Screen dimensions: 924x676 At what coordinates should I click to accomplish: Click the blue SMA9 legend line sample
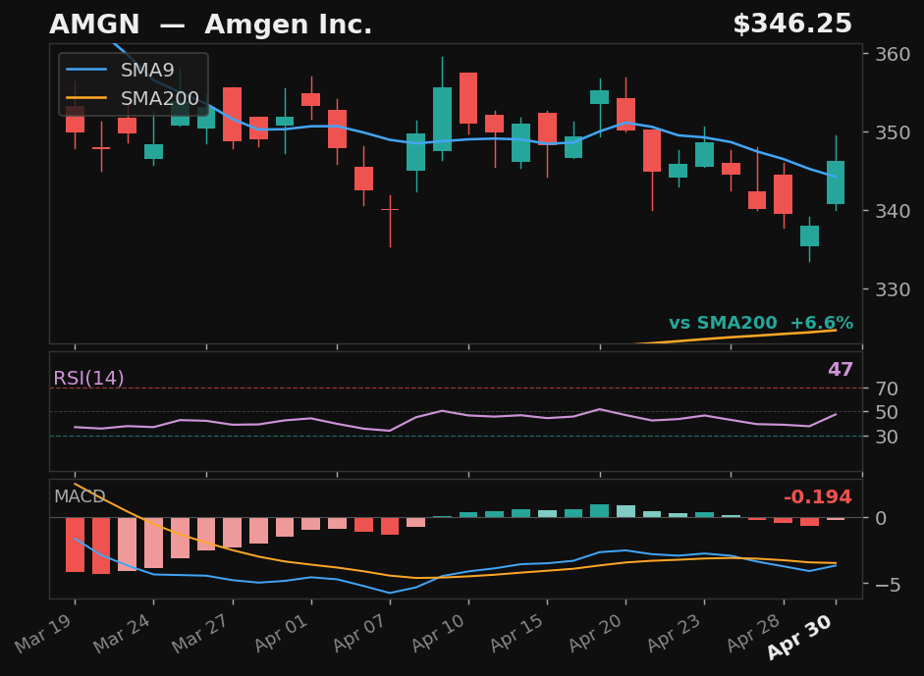(x=86, y=70)
